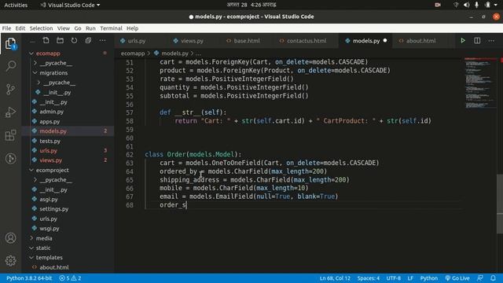503x283 pixels.
Task: Run the Python file with play button
Action: [x=463, y=40]
